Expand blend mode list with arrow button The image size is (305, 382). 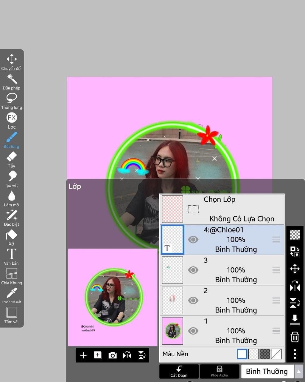point(298,372)
